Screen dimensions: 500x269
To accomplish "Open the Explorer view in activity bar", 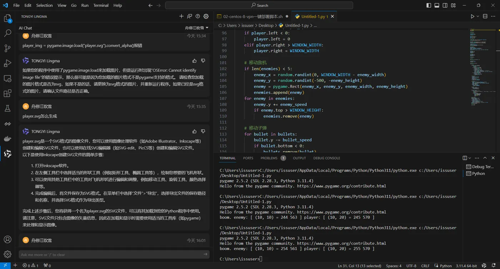I will [x=7, y=18].
